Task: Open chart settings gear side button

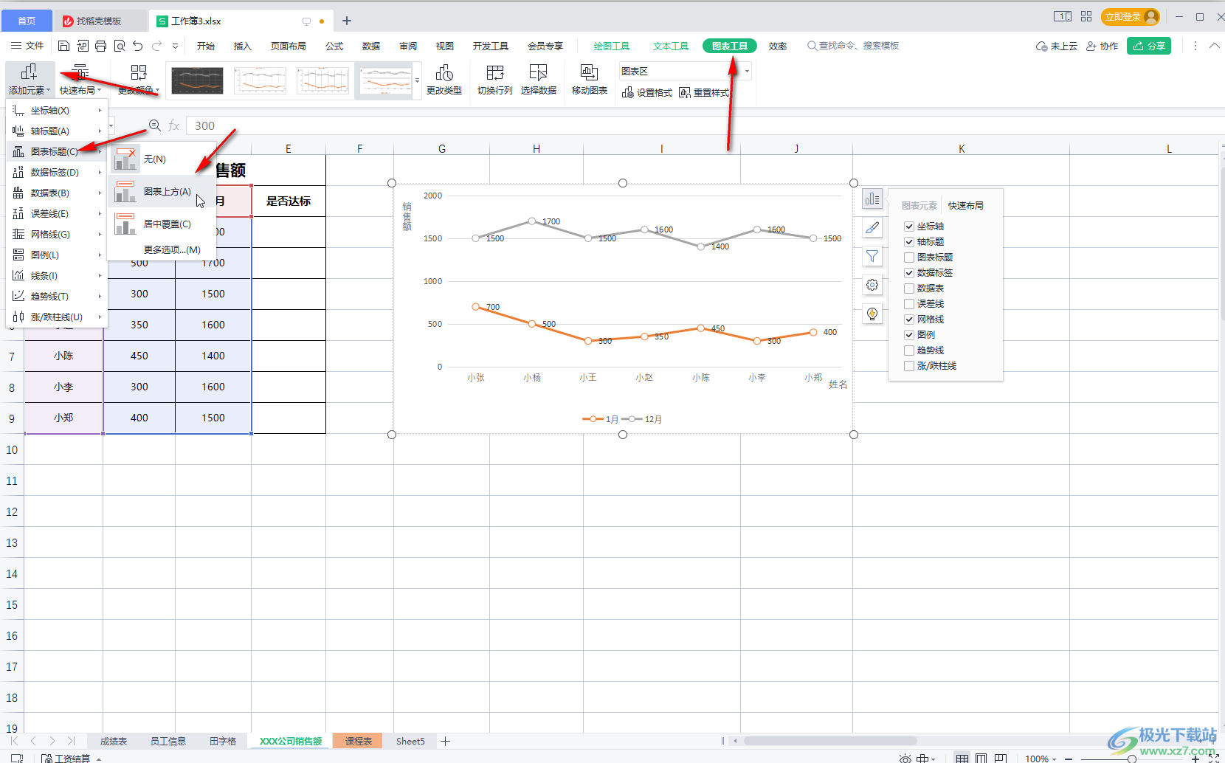Action: (x=872, y=285)
